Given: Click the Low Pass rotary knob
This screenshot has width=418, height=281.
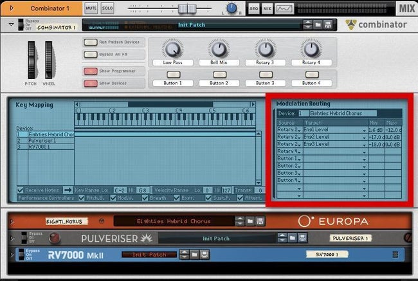Looking at the screenshot, I should coord(173,50).
